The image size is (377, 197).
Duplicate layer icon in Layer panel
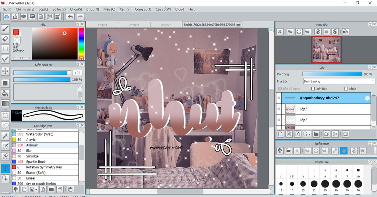(327, 134)
